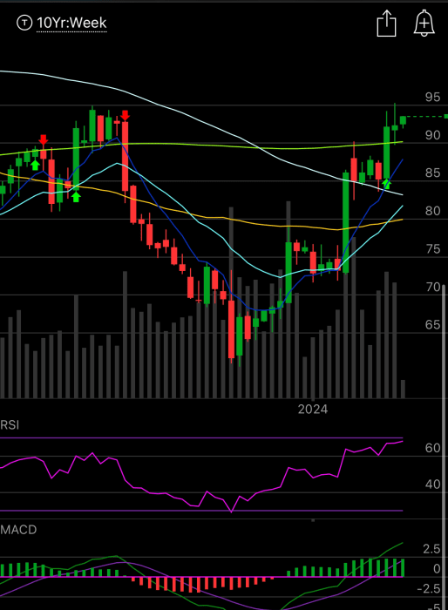Click the 65 price axis label
Screen dimensions: 448x610
point(432,325)
